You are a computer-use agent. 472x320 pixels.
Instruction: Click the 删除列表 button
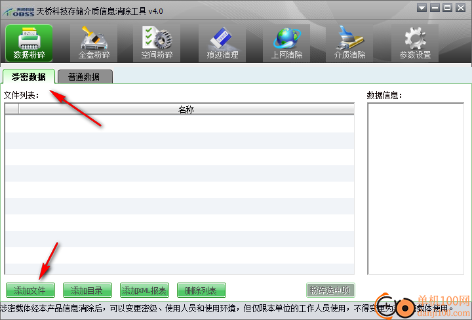click(201, 290)
